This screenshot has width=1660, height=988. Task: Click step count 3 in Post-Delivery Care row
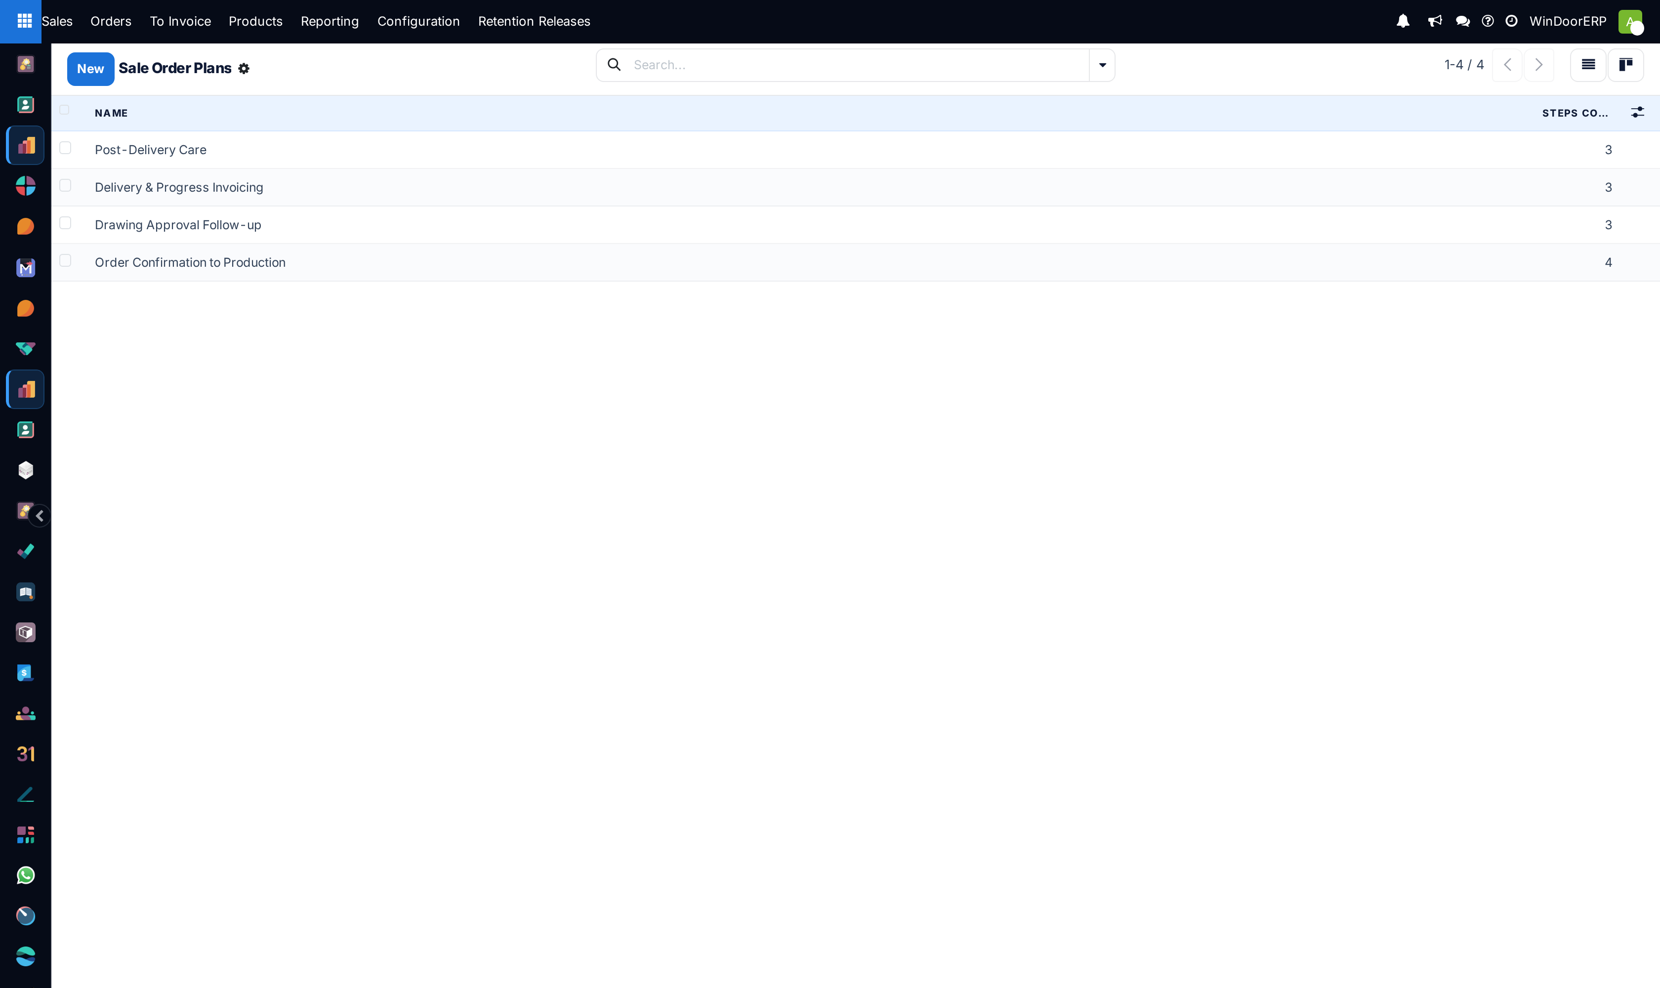[x=1608, y=150]
